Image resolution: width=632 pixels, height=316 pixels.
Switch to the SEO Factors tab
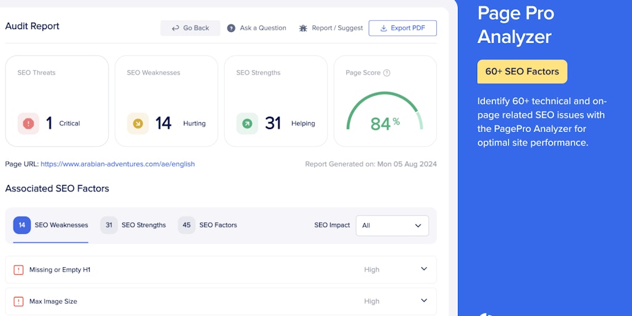[x=207, y=225]
